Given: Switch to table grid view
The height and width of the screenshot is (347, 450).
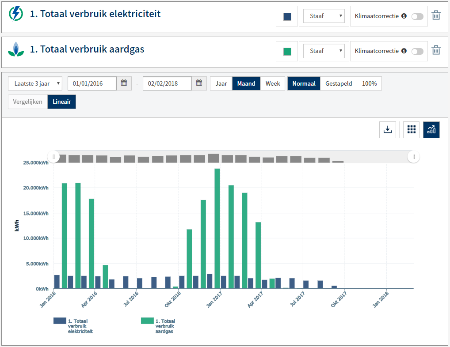Looking at the screenshot, I should 412,129.
